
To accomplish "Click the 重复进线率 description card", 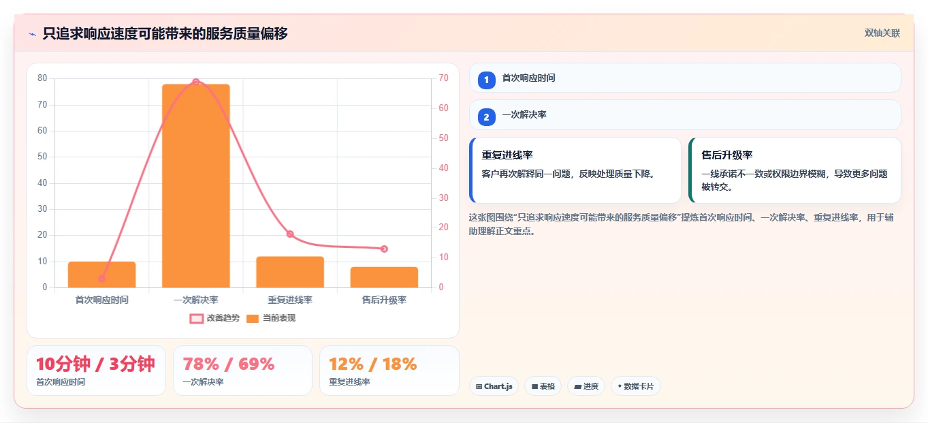I will pos(575,170).
